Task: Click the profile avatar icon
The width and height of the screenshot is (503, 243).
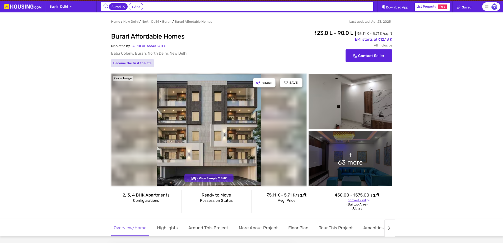Action: click(495, 7)
